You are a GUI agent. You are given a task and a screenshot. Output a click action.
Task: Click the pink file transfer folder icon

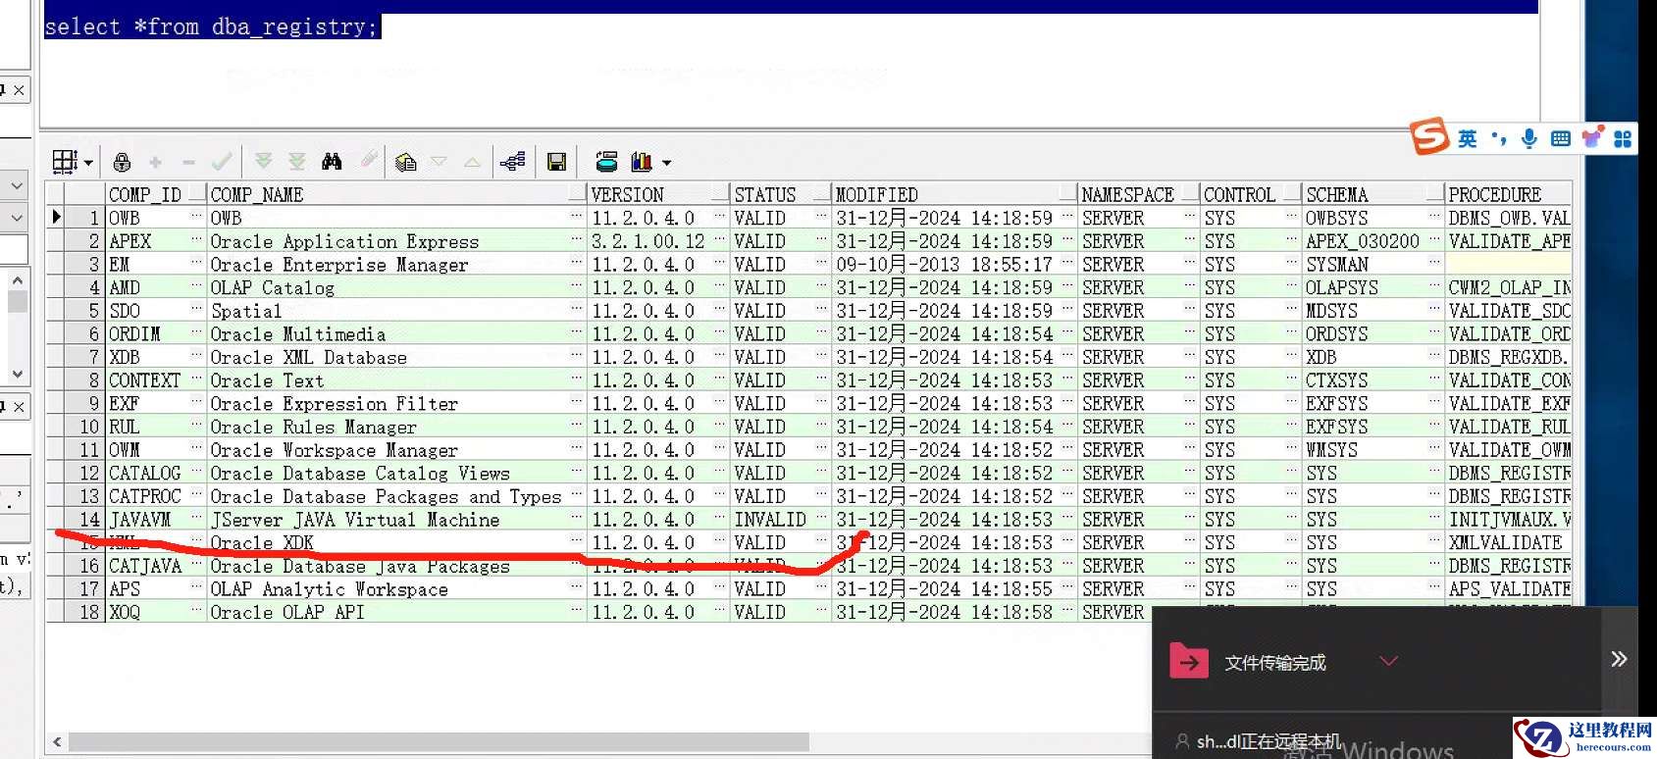[x=1189, y=662]
